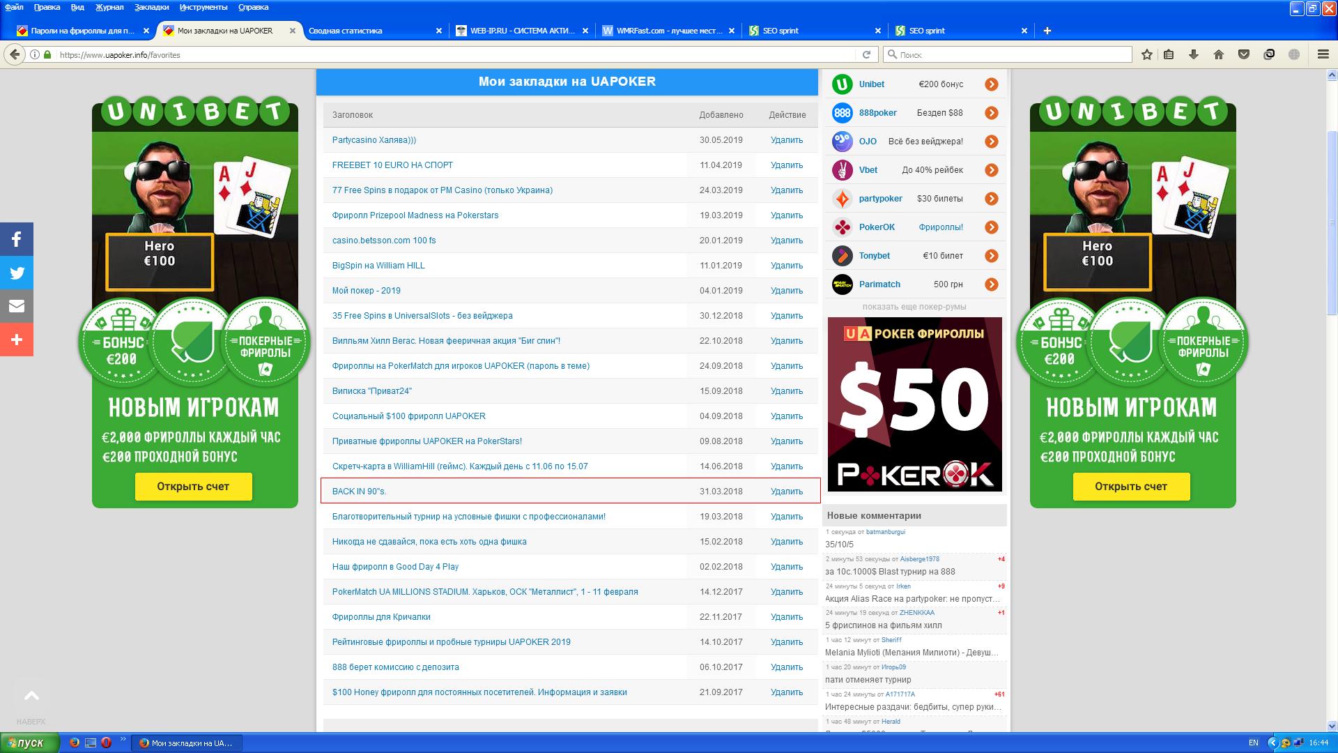This screenshot has width=1338, height=753.
Task: Show more poker rooms link
Action: (x=914, y=307)
